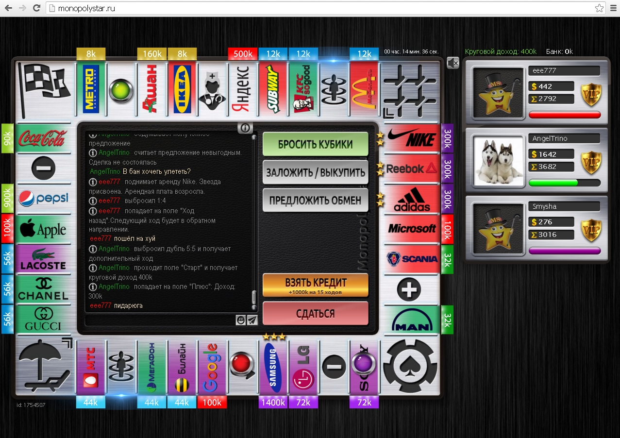Select the Gucci property cell
The height and width of the screenshot is (438, 620).
[x=44, y=320]
